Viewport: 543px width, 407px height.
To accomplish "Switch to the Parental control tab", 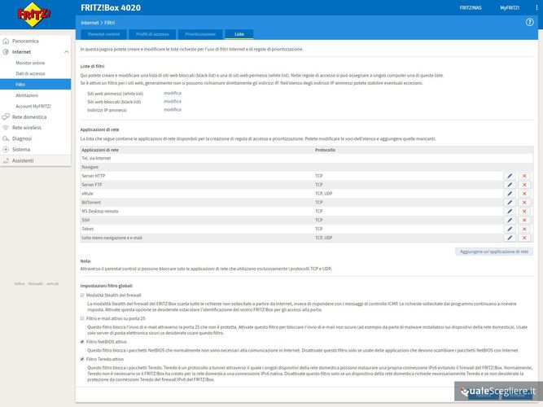I will [x=103, y=34].
